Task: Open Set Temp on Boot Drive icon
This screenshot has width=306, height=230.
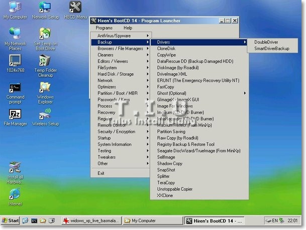Action: (45, 39)
